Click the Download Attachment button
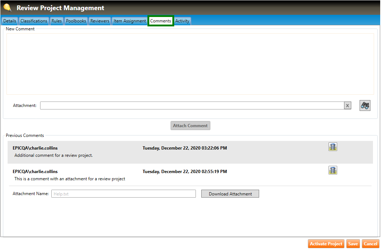This screenshot has height=250, width=382. click(230, 194)
